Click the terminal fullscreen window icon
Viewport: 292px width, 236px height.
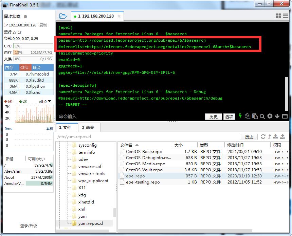(x=285, y=116)
